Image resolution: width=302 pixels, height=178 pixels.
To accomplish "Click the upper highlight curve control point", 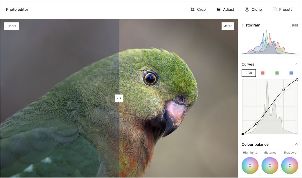I will (283, 90).
